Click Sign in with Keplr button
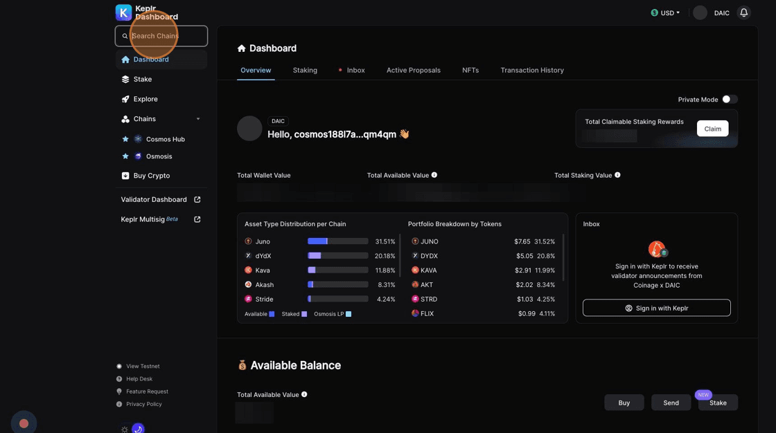Viewport: 776px width, 433px height. (656, 308)
